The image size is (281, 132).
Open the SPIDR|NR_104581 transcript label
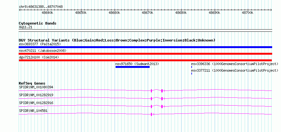coord(33,111)
